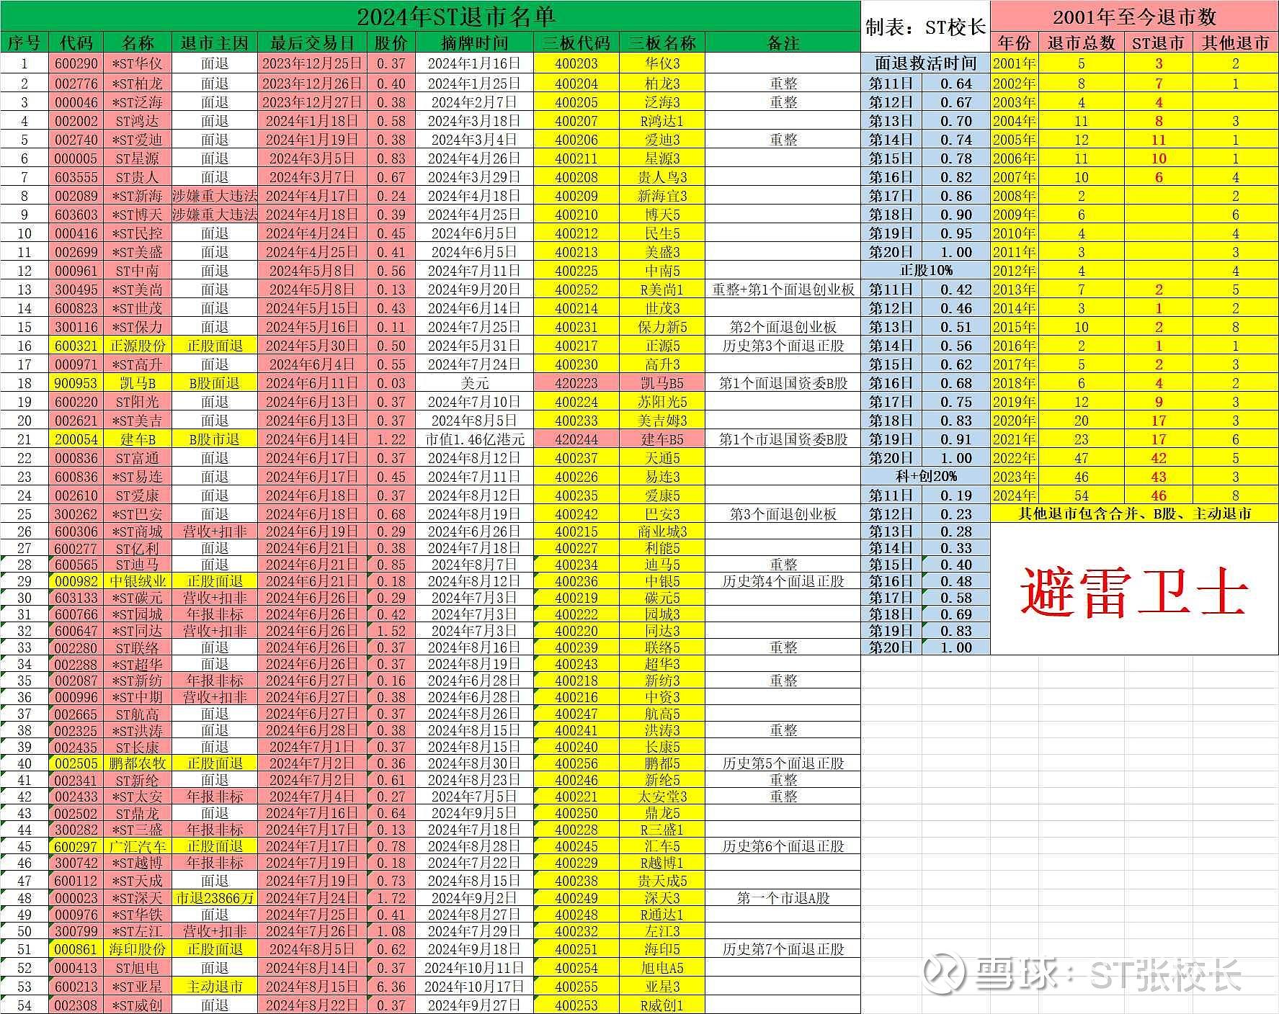Select the 退市主因 column header

[215, 43]
